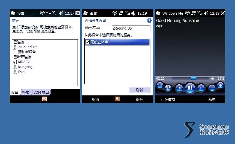Click 取消 to cancel settings
Image resolution: width=235 pixels, height=144 pixels.
click(x=95, y=99)
